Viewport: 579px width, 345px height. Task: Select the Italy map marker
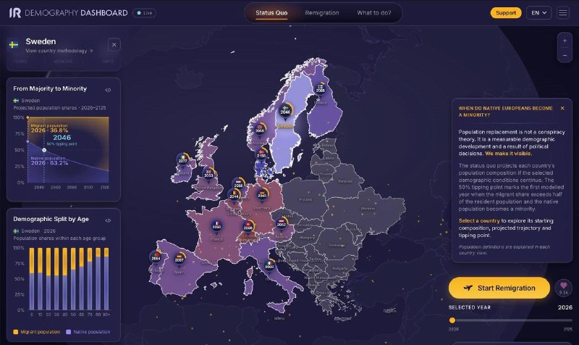(269, 265)
